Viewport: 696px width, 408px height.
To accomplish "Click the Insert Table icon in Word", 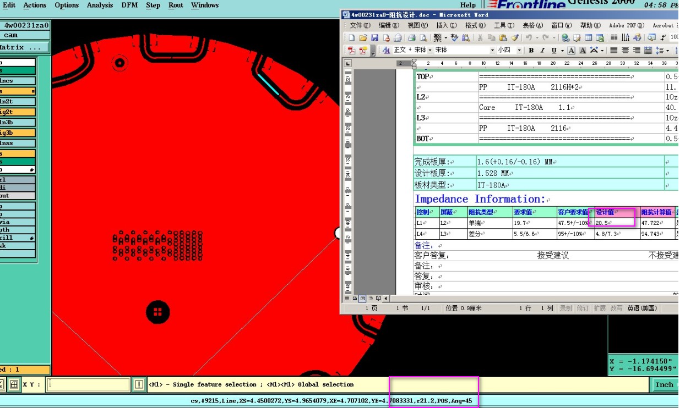I will pyautogui.click(x=588, y=37).
